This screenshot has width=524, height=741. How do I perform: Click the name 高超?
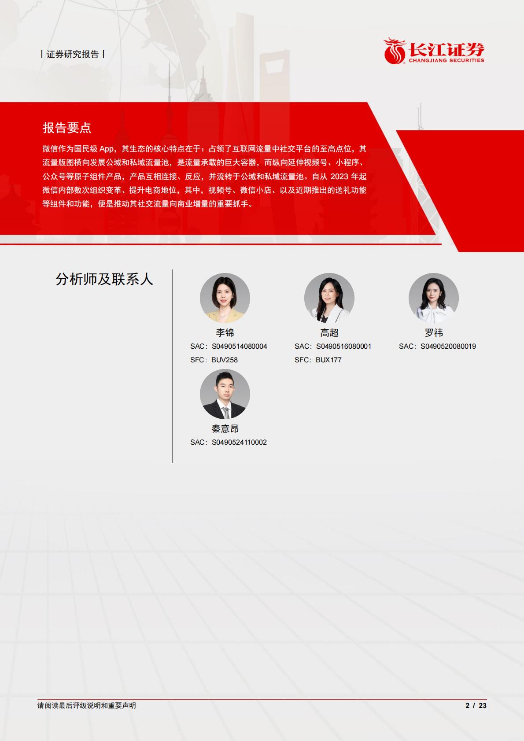click(x=329, y=333)
